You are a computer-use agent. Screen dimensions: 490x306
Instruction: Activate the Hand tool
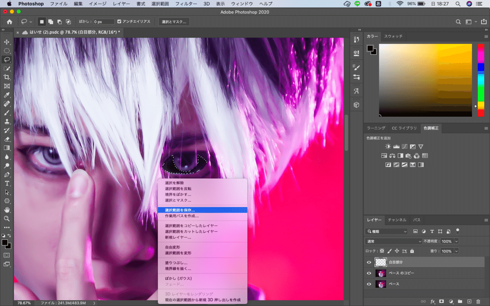pyautogui.click(x=7, y=210)
